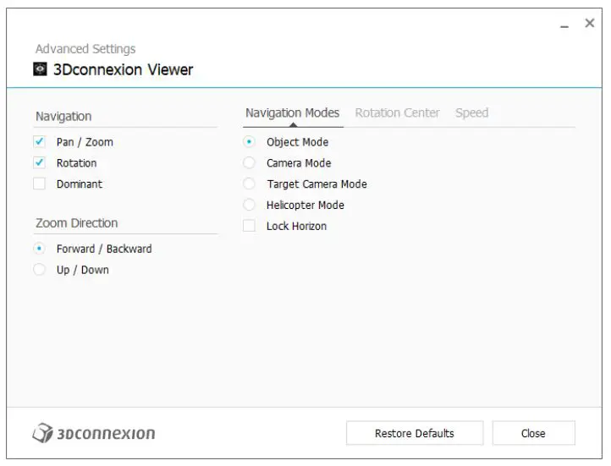The width and height of the screenshot is (611, 466).
Task: Select Forward / Backward zoom direction
Action: click(x=40, y=249)
